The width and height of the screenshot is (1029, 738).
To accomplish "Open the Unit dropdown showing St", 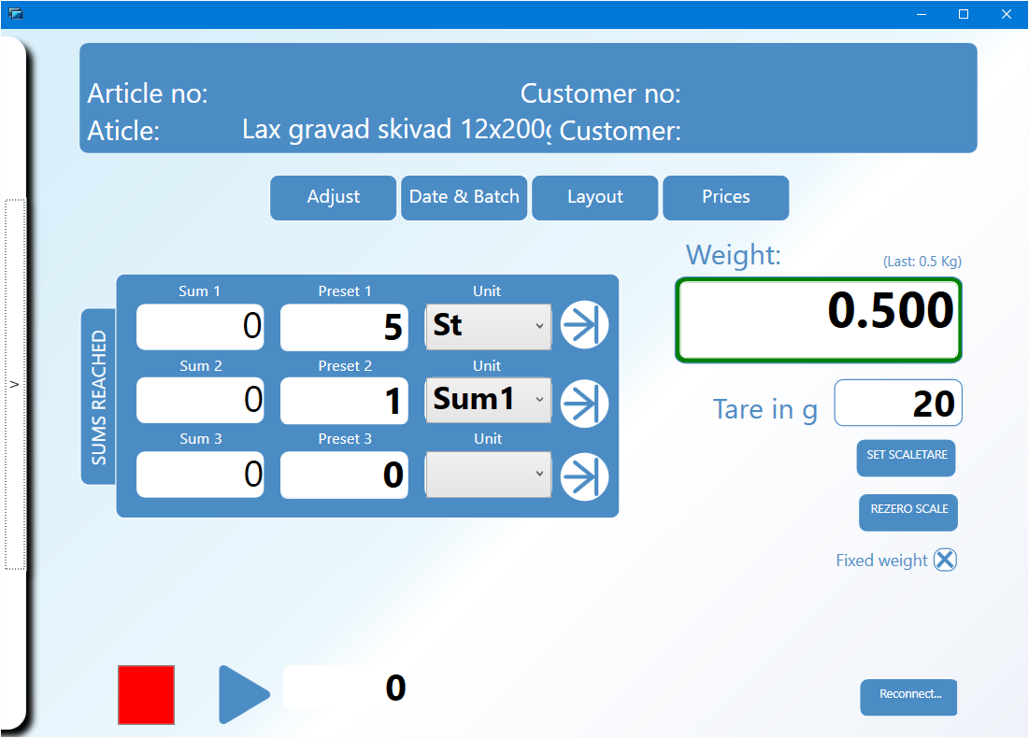I will (488, 326).
